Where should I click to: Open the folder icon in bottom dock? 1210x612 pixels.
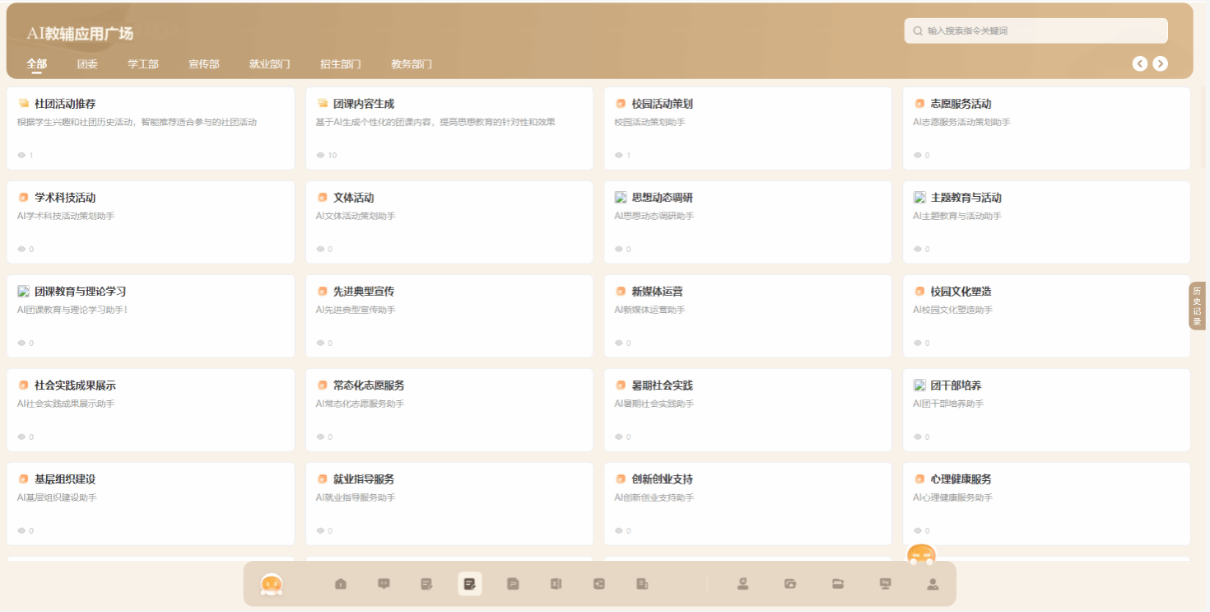pyautogui.click(x=838, y=584)
